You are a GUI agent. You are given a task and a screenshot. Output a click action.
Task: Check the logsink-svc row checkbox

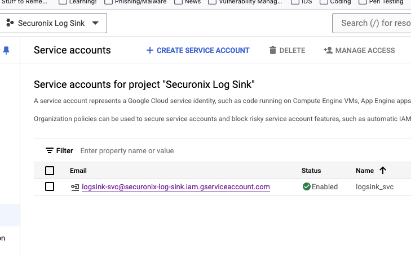coord(50,186)
